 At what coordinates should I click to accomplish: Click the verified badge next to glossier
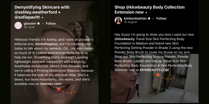point(38,24)
